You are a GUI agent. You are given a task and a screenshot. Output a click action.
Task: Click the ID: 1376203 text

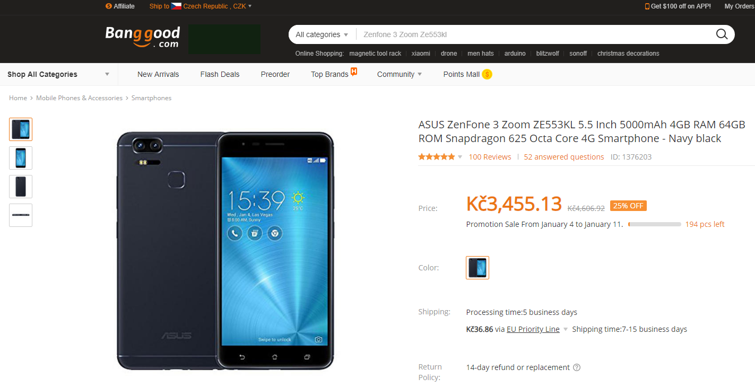click(x=631, y=157)
